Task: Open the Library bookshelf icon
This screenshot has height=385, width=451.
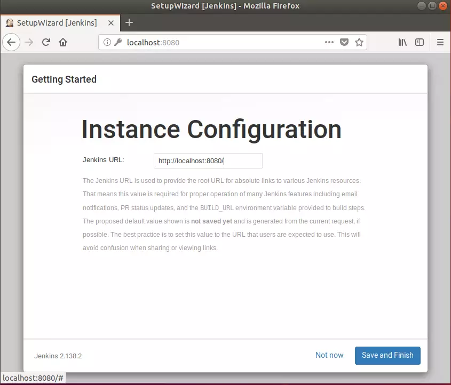Action: click(402, 42)
